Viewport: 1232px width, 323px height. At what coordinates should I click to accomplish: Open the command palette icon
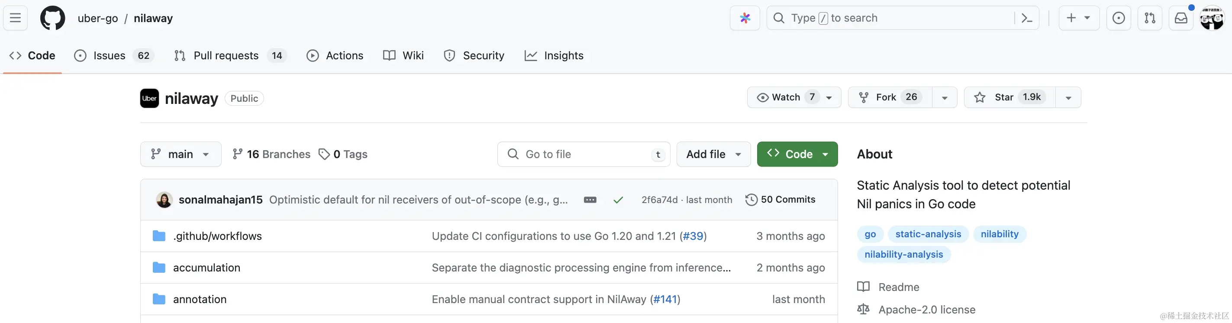[1026, 18]
